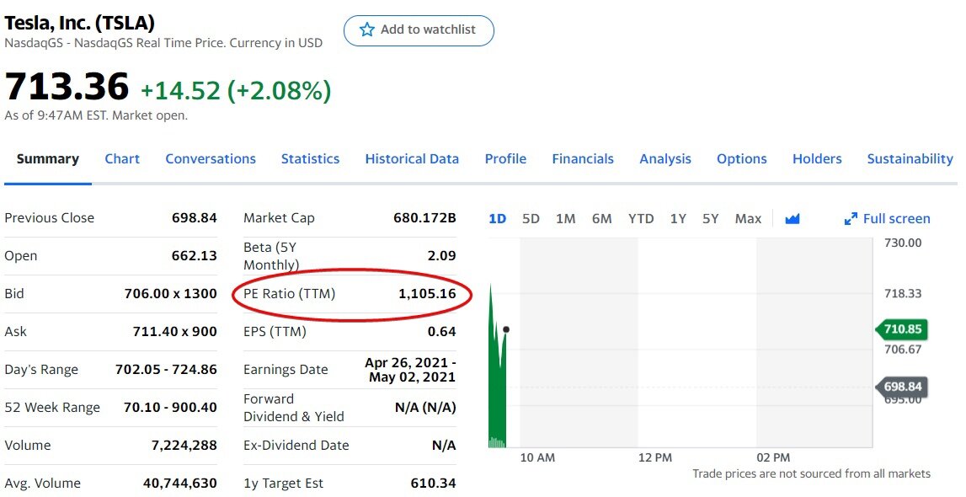This screenshot has width=966, height=497.
Task: Open the Analysis tab
Action: point(665,159)
